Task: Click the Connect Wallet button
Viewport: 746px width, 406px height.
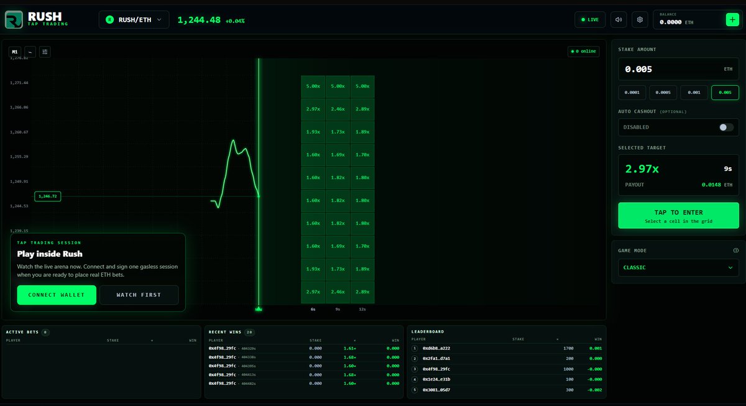Action: [x=57, y=295]
